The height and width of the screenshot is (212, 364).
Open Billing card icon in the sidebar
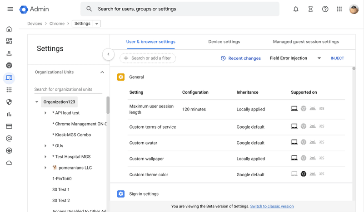click(9, 126)
